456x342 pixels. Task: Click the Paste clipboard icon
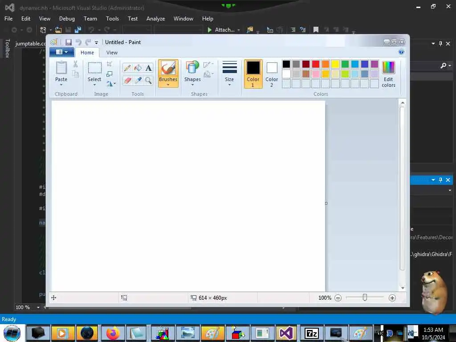[61, 68]
